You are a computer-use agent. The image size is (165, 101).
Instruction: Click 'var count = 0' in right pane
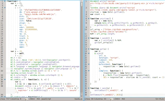(97, 14)
